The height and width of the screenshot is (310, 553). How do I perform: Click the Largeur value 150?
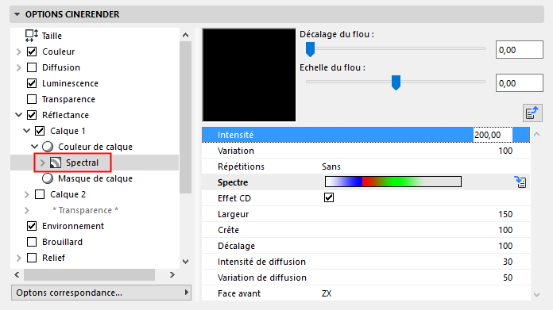coord(505,214)
